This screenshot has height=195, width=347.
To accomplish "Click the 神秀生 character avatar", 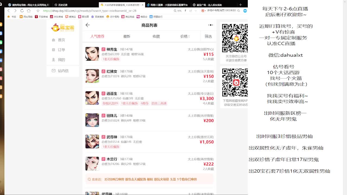I will (92, 54).
